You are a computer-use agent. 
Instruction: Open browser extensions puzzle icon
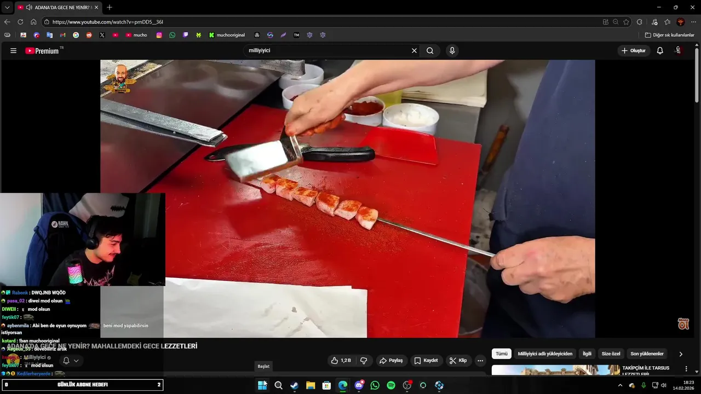[639, 22]
